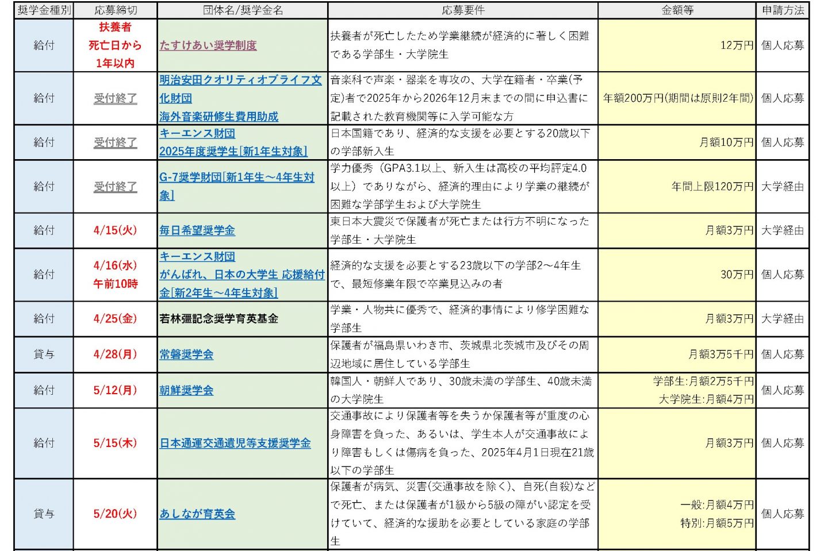Click the 日本通運交通遺児等支援奨学金 link
This screenshot has height=551, width=828.
(x=235, y=443)
